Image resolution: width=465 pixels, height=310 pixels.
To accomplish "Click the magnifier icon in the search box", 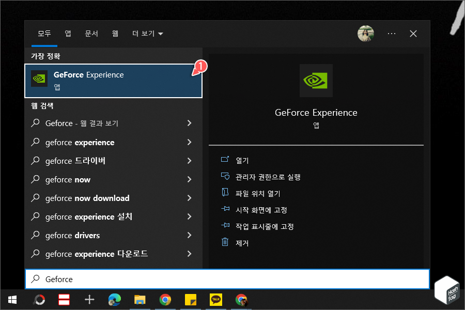I will click(36, 279).
